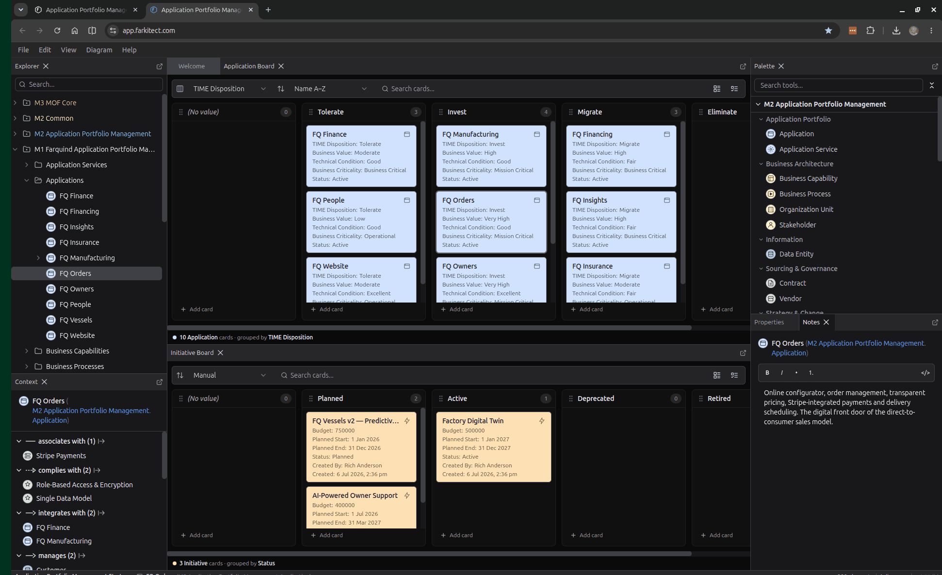Collapse the M2 Application Portfolio Management palette section
Image resolution: width=942 pixels, height=575 pixels.
point(758,104)
